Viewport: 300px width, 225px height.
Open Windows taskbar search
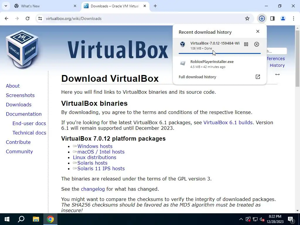[x=21, y=219]
